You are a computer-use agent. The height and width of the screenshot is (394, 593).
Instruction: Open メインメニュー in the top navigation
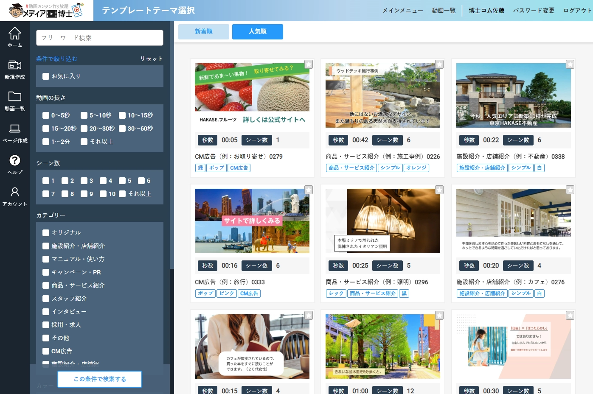pyautogui.click(x=402, y=11)
